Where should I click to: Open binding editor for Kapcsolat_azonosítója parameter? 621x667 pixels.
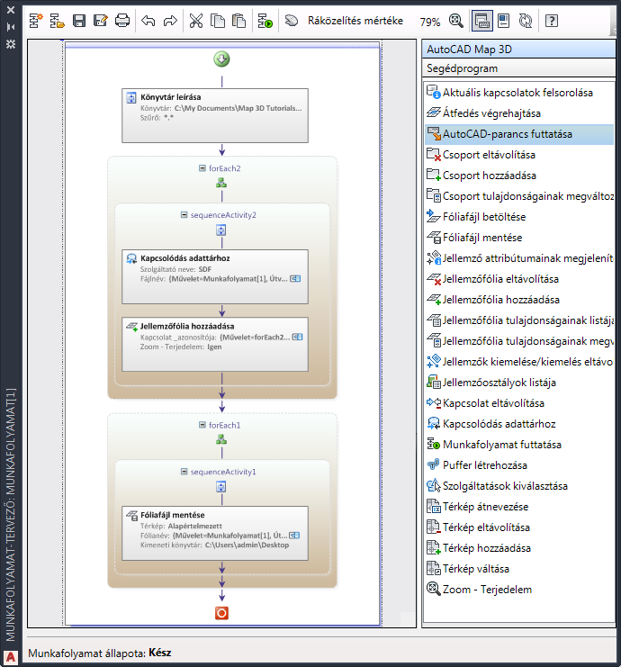[x=297, y=337]
